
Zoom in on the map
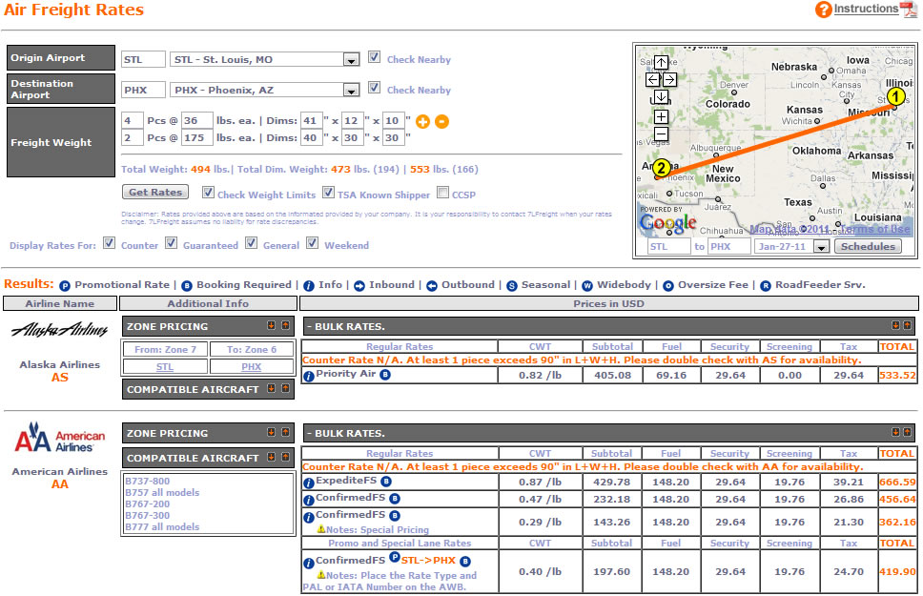pyautogui.click(x=661, y=116)
